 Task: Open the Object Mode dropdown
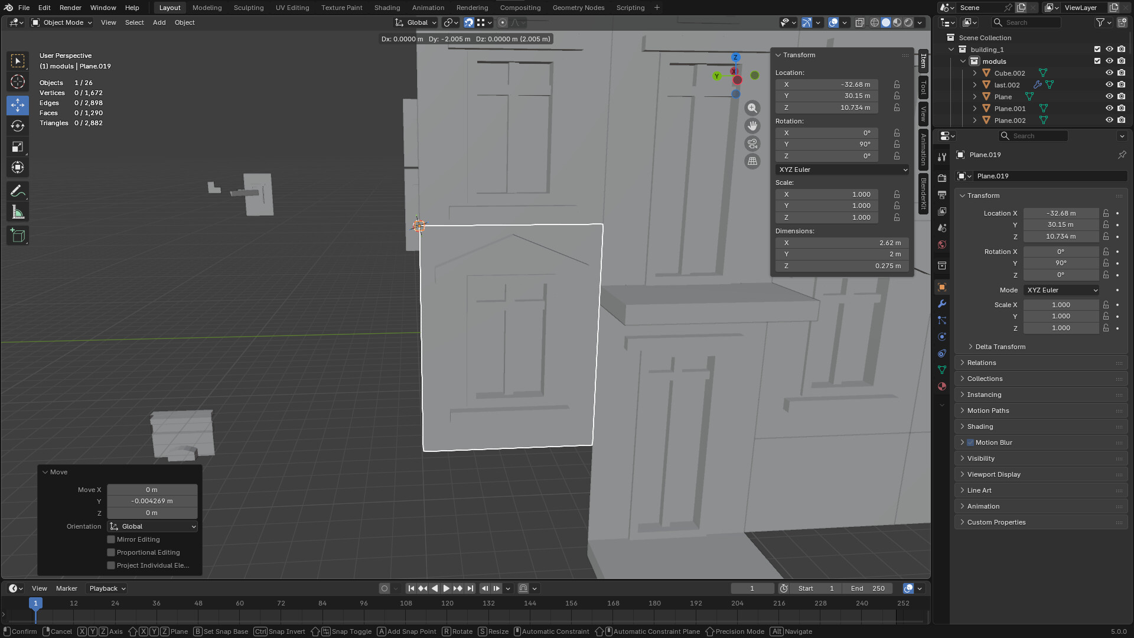click(x=62, y=22)
